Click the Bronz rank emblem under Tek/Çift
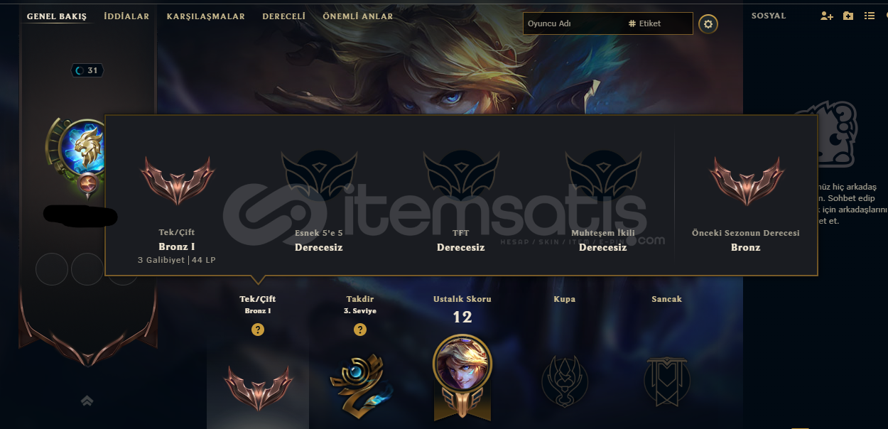Viewport: 888px width, 429px height. coord(258,388)
